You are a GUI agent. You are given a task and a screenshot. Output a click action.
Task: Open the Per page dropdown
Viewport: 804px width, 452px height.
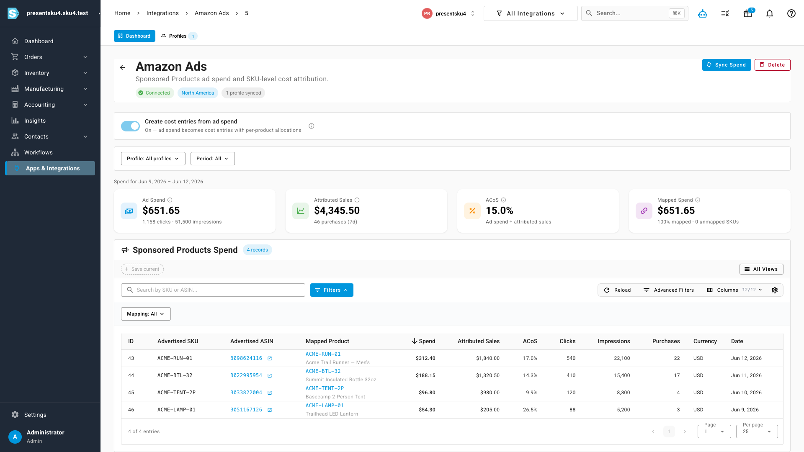click(x=757, y=431)
